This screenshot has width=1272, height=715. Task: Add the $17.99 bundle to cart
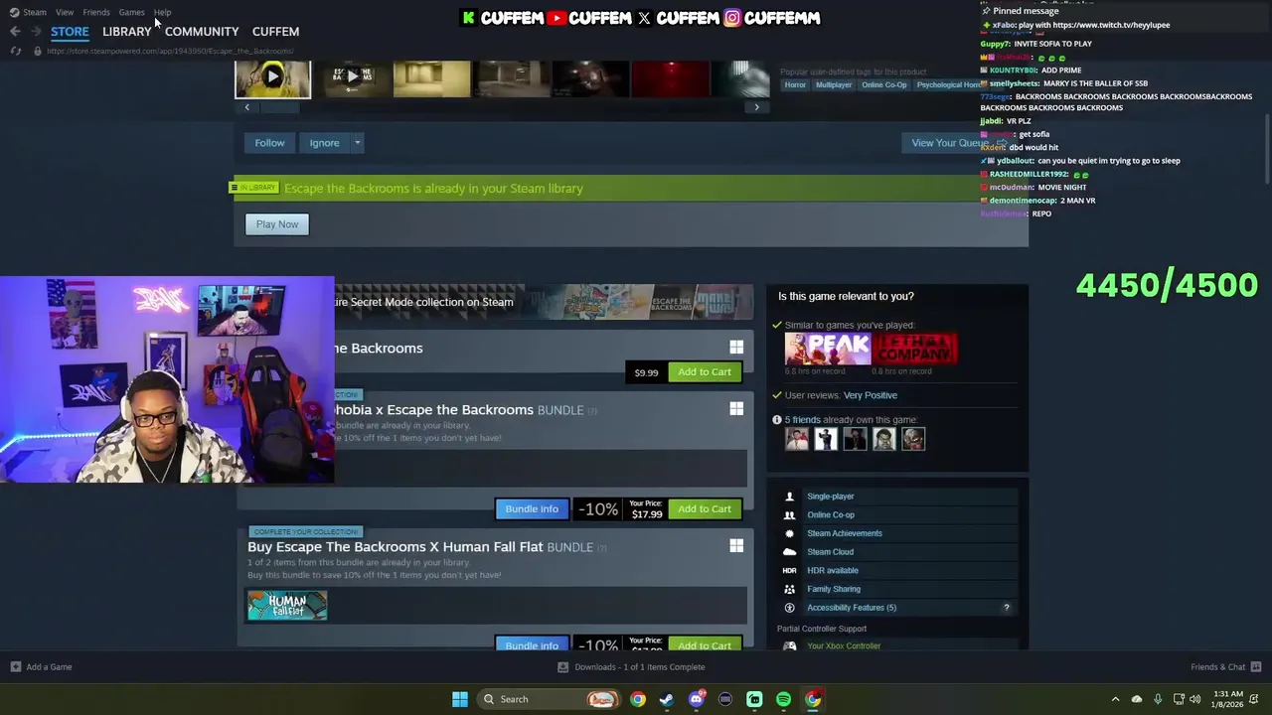click(705, 509)
